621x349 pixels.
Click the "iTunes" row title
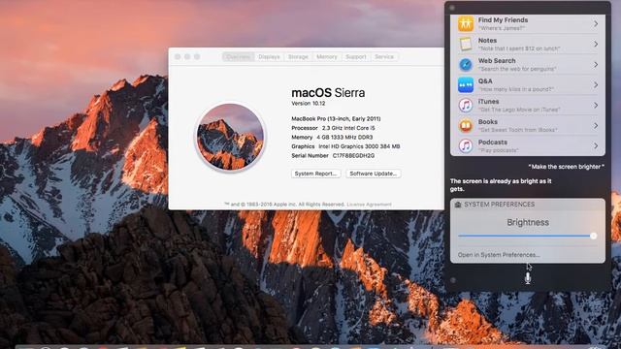[488, 101]
